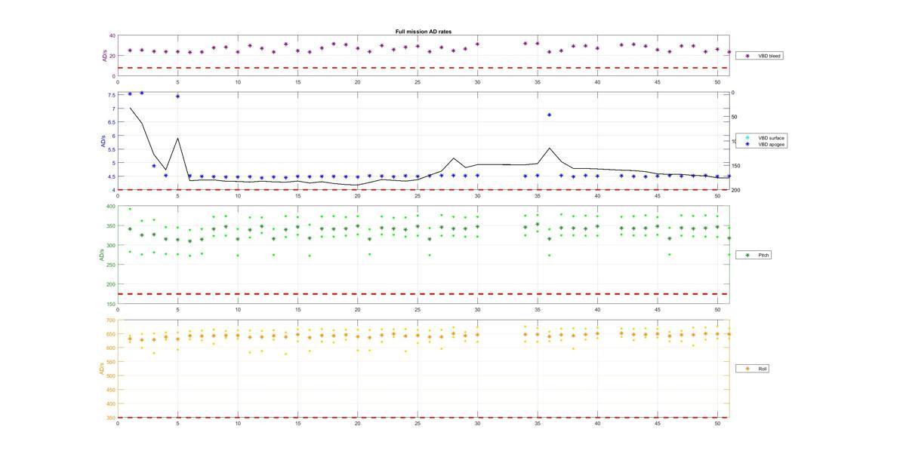Screen dimensions: 906x469
Task: Click the '4.5' tick on the VBD apogee axis
Action: tap(112, 176)
